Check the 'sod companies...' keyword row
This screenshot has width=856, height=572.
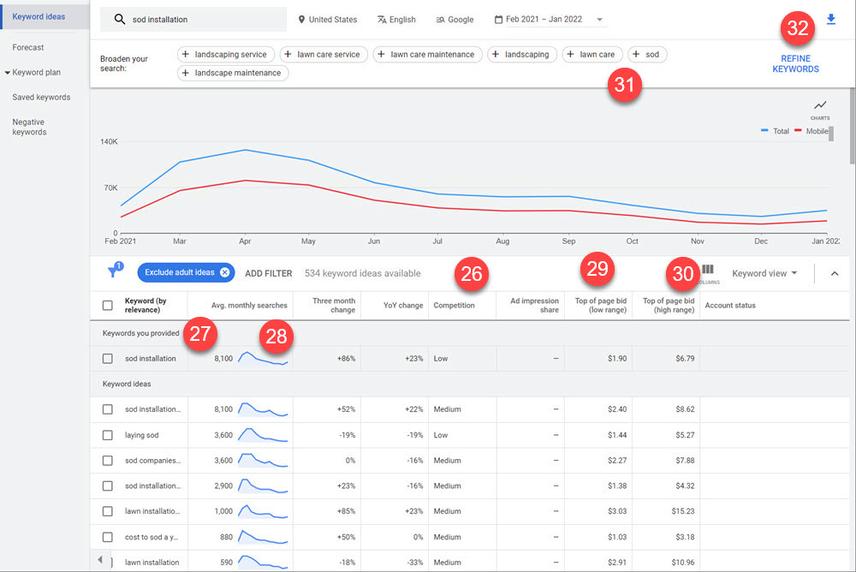click(x=108, y=461)
